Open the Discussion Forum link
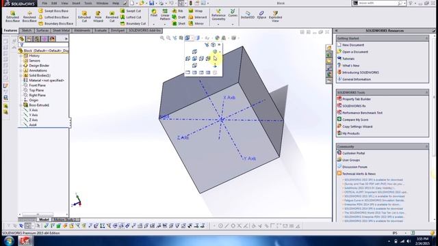The image size is (438, 246). [x=355, y=167]
